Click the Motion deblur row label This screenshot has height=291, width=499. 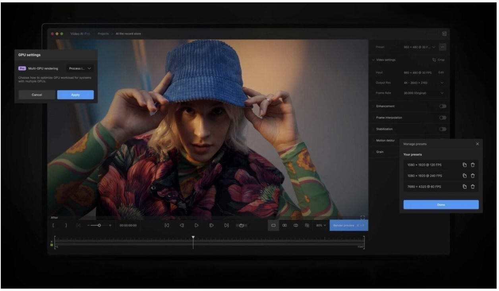(385, 140)
